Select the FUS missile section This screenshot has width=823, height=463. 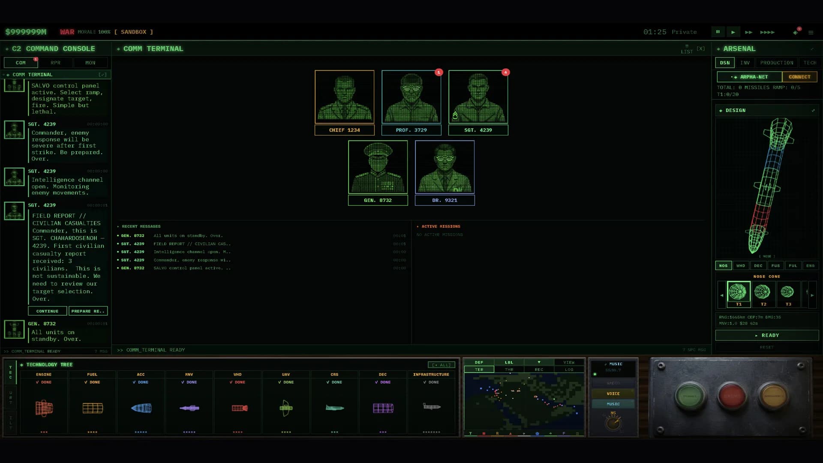[775, 265]
